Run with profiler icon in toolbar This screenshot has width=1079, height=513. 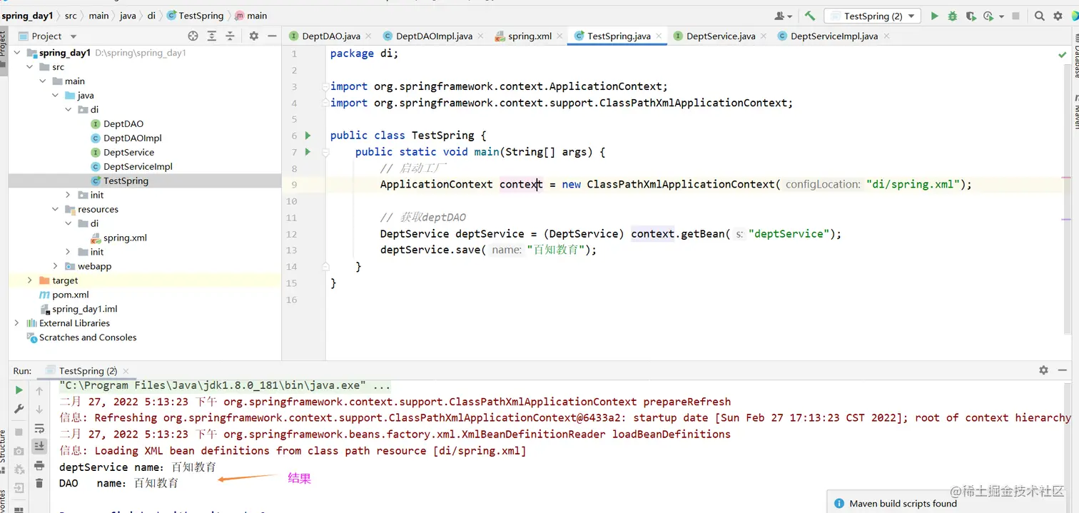point(988,16)
